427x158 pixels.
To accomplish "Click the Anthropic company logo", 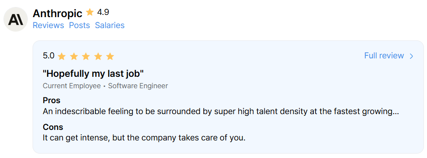I will [x=15, y=19].
